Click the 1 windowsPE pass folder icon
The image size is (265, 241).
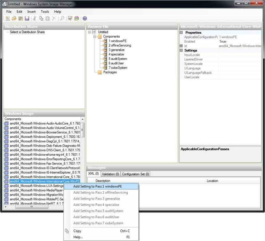[x=105, y=41]
